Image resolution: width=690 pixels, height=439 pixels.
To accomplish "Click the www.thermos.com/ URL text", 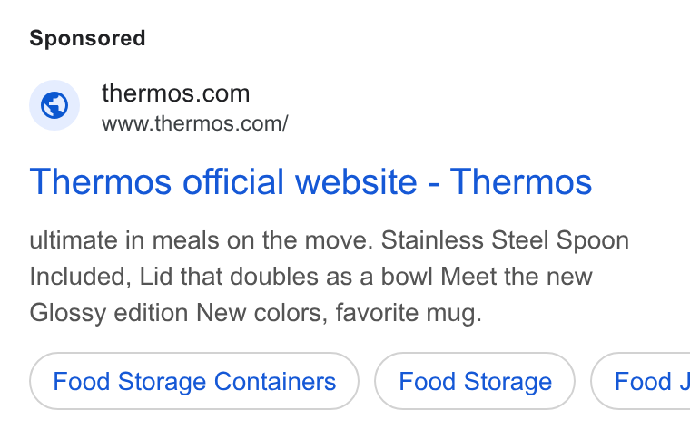I will pyautogui.click(x=195, y=123).
